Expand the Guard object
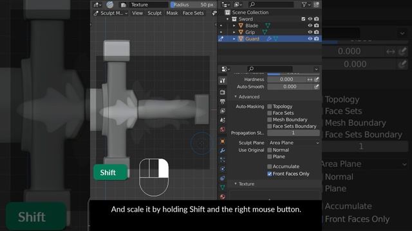The height and width of the screenshot is (231, 412). point(234,38)
